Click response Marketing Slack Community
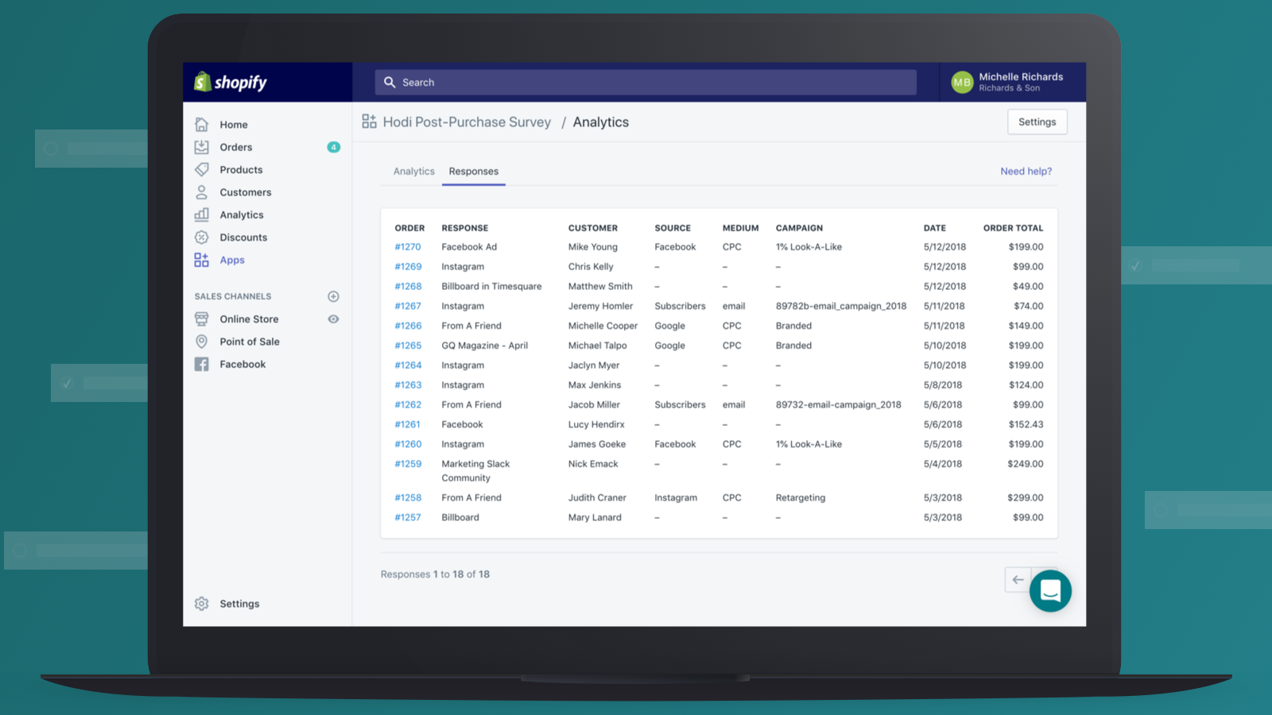Image resolution: width=1272 pixels, height=715 pixels. tap(475, 471)
